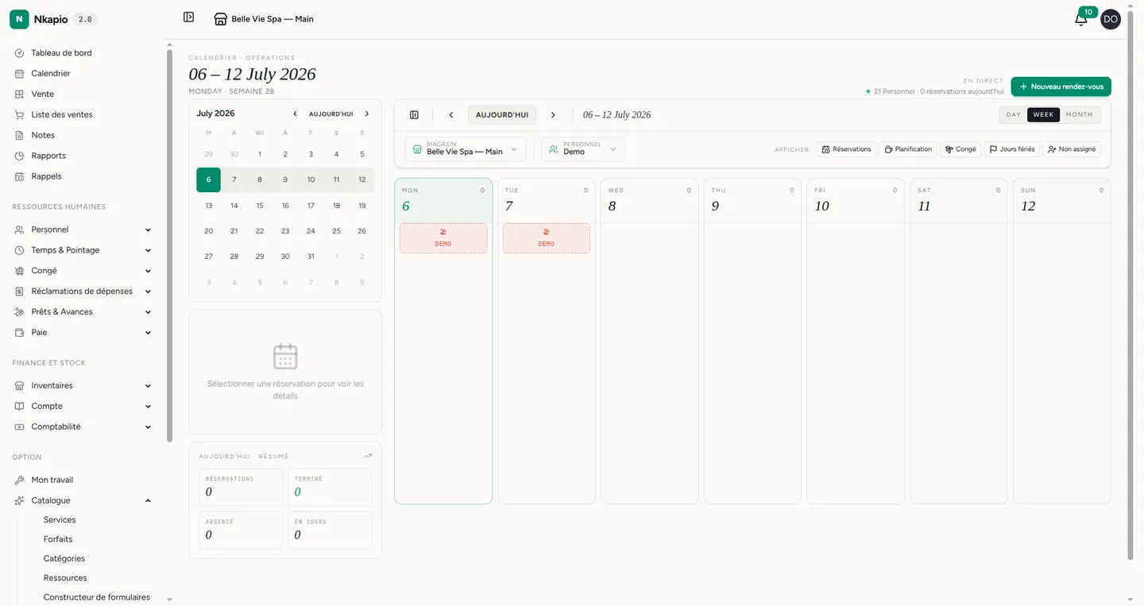1144x606 pixels.
Task: Click the Rapports chart icon
Action: [x=19, y=156]
